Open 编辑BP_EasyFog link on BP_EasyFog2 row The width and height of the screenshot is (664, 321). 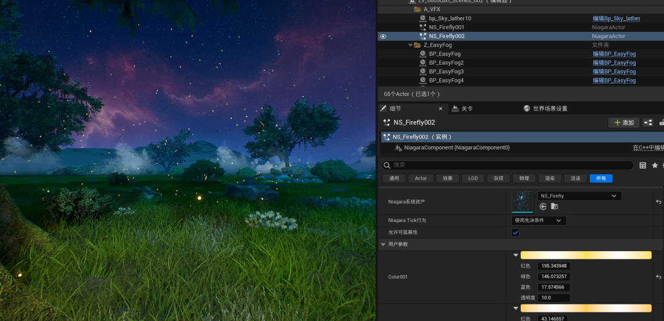coord(614,63)
